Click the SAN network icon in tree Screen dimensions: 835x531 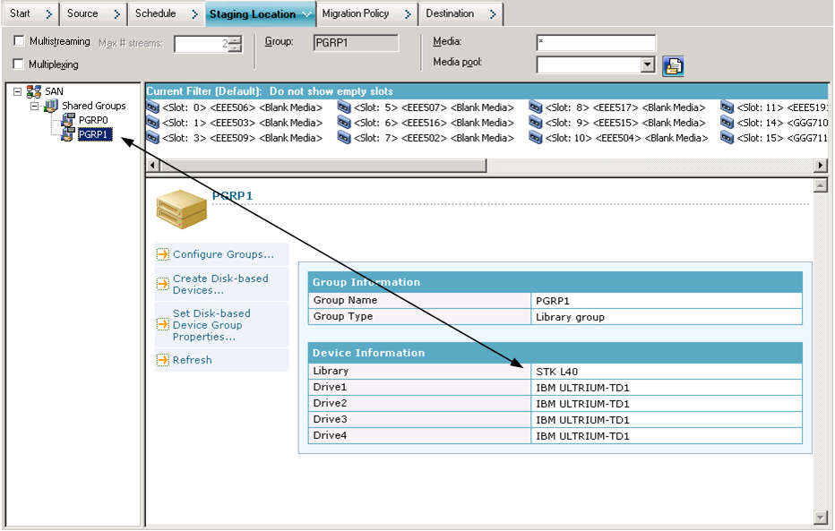coord(34,91)
